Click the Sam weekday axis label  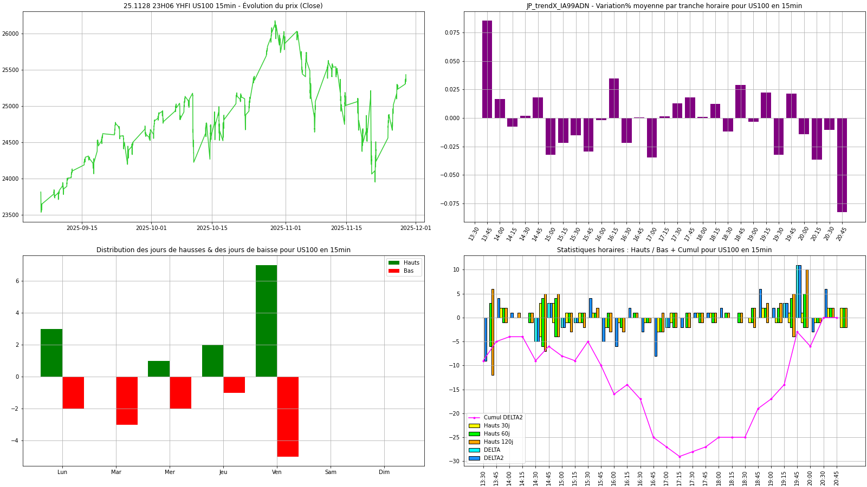pyautogui.click(x=331, y=472)
